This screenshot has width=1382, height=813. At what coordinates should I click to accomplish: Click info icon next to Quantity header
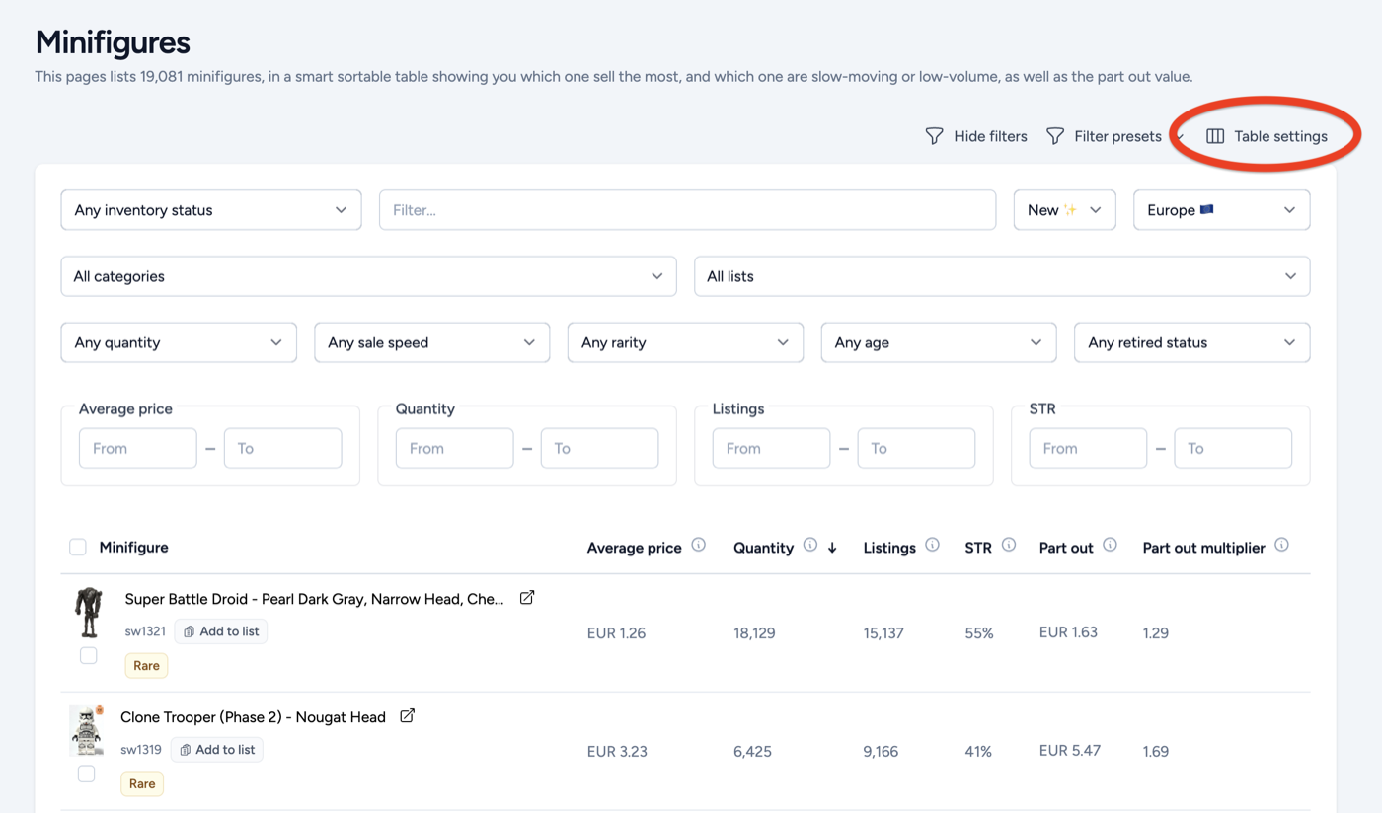click(x=810, y=545)
